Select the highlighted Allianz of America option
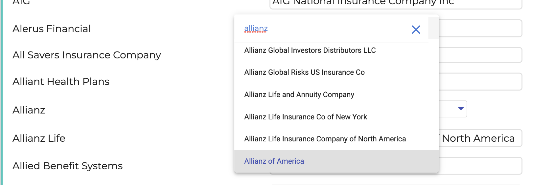The height and width of the screenshot is (185, 554). pyautogui.click(x=274, y=161)
